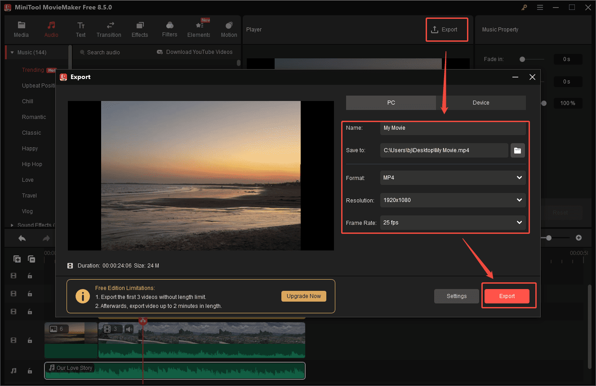This screenshot has height=386, width=596.
Task: Open the Transition panel
Action: point(109,29)
